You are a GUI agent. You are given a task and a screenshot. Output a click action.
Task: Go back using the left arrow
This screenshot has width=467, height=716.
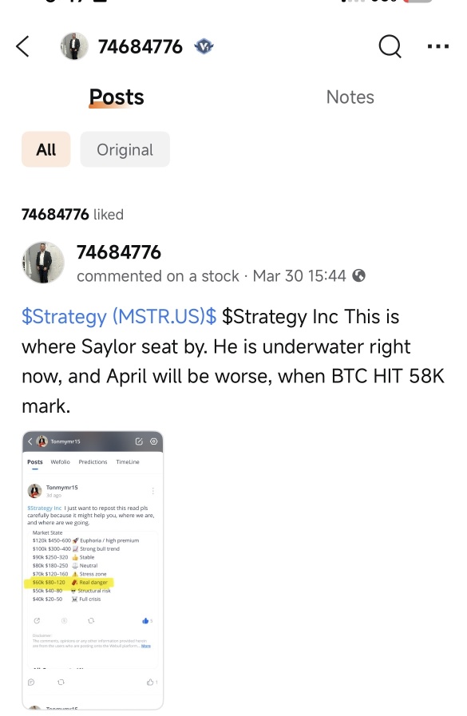[22, 46]
